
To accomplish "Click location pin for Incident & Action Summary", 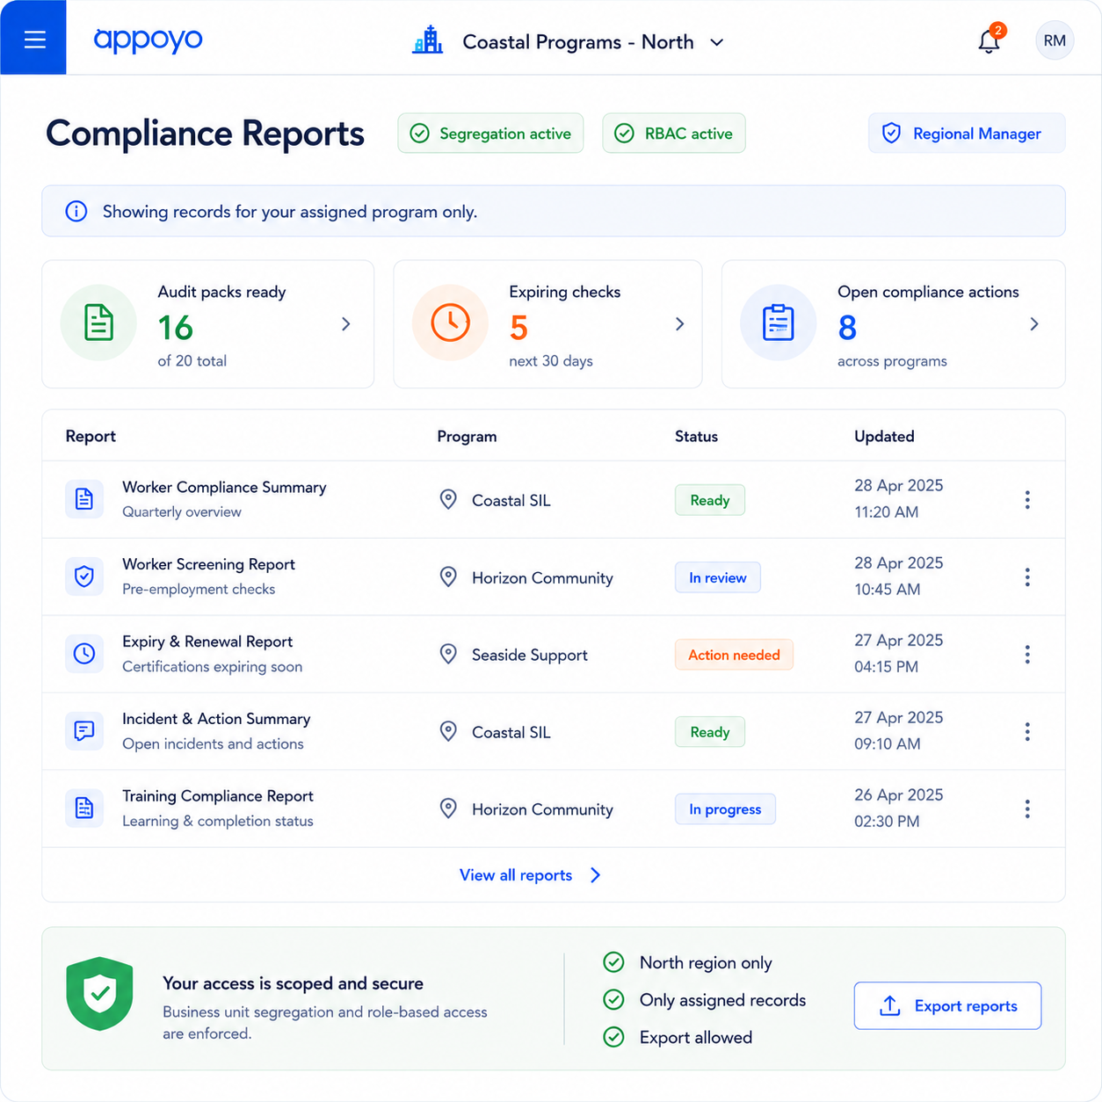I will (x=448, y=731).
